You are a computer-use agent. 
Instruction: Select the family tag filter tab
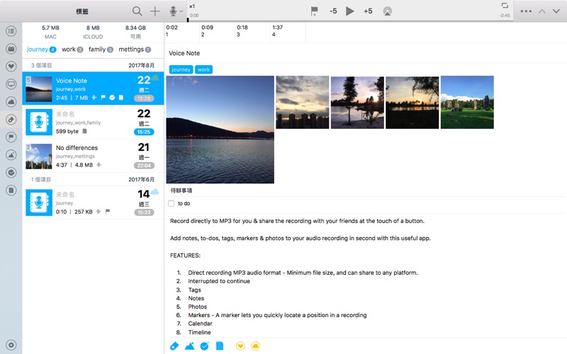[x=101, y=50]
